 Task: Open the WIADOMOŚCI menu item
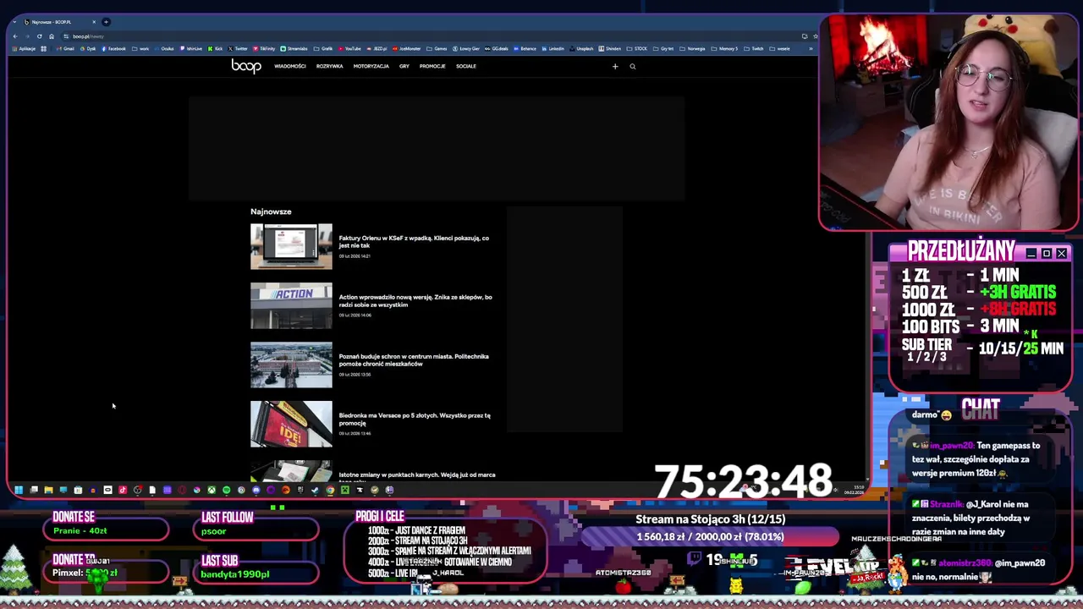[289, 66]
